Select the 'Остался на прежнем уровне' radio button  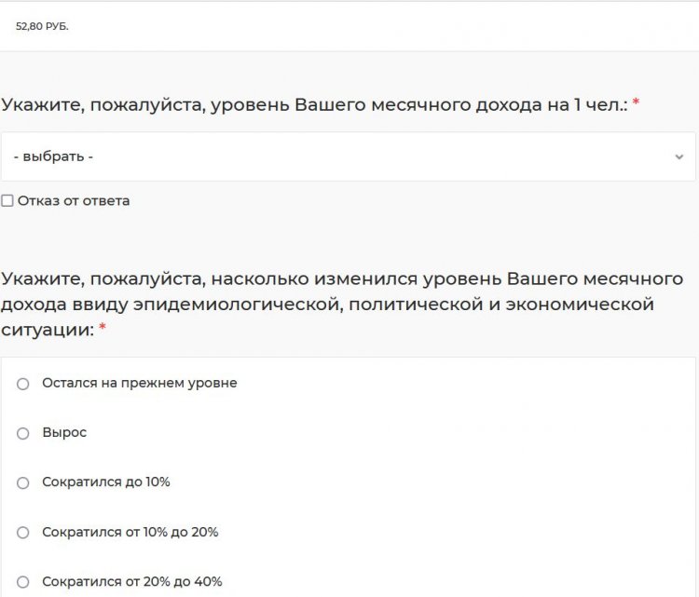tap(23, 384)
